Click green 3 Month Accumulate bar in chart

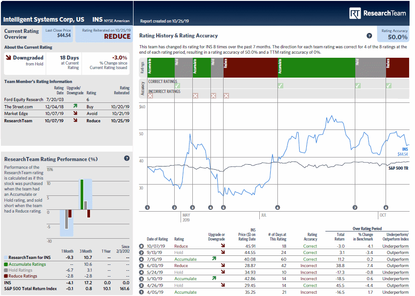point(82,194)
